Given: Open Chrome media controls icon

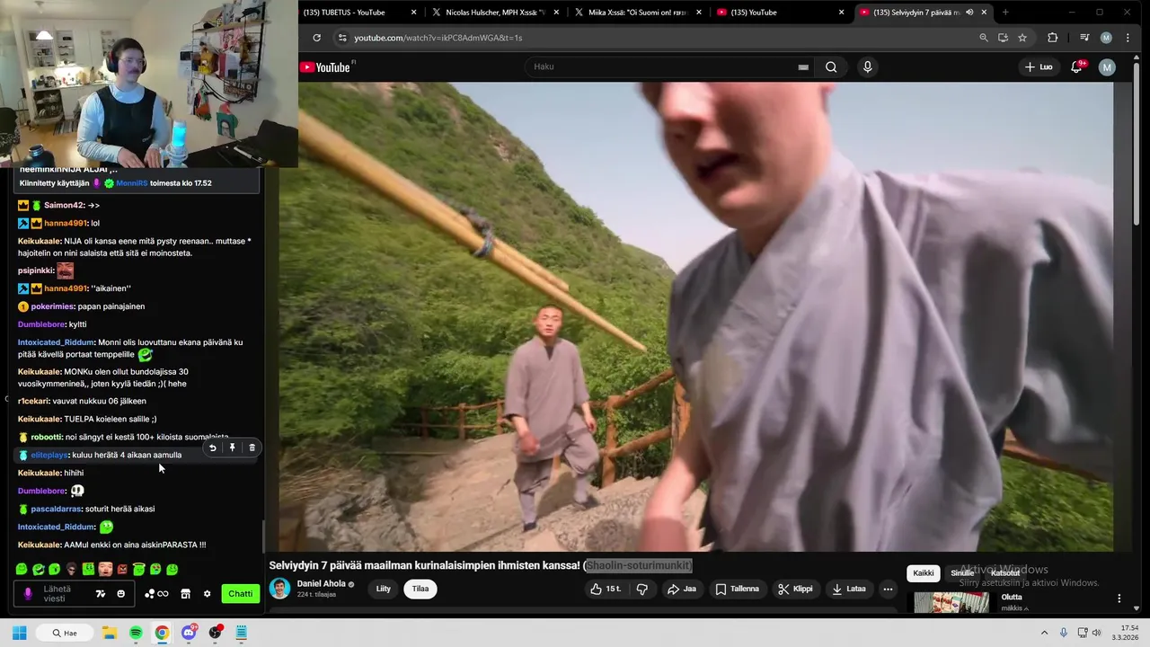Looking at the screenshot, I should [x=1084, y=38].
